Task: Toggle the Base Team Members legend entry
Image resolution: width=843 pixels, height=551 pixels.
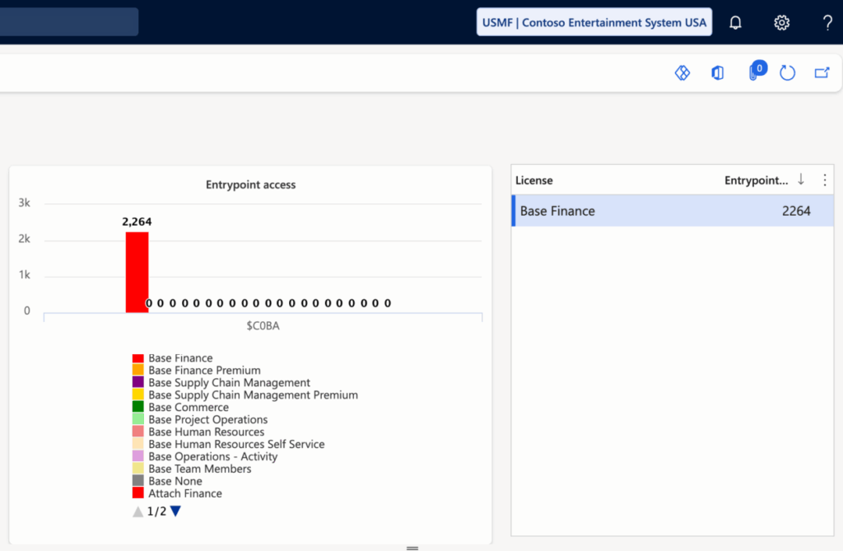Action: click(x=199, y=469)
